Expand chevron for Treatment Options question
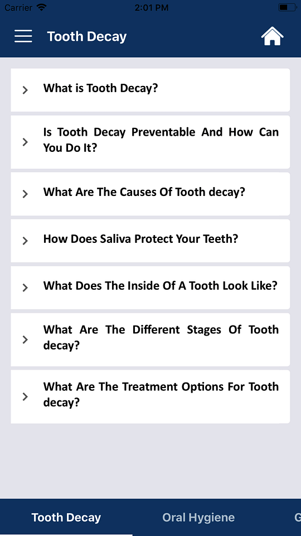The height and width of the screenshot is (536, 301). pos(25,397)
